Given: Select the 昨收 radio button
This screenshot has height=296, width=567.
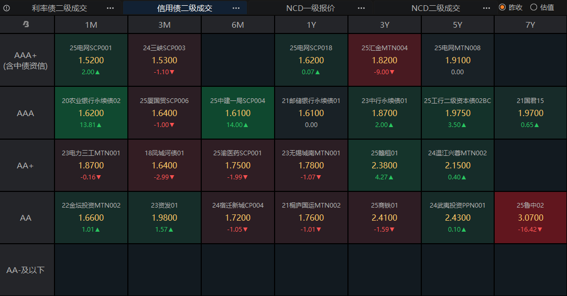Looking at the screenshot, I should point(503,7).
